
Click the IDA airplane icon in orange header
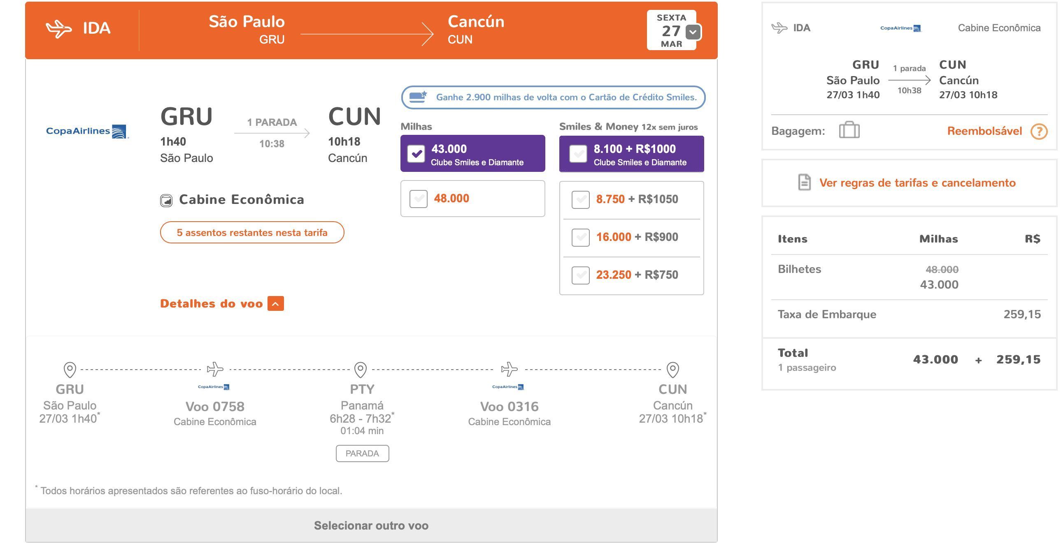pos(58,29)
